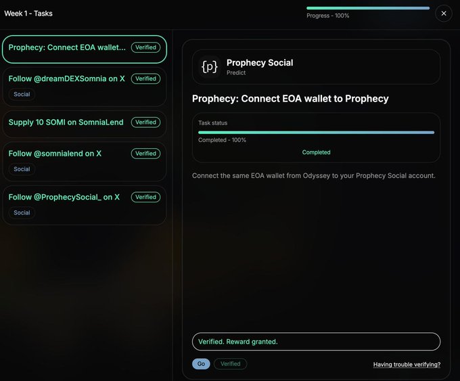Click the Task status progress bar
The width and height of the screenshot is (460, 381).
(x=317, y=133)
